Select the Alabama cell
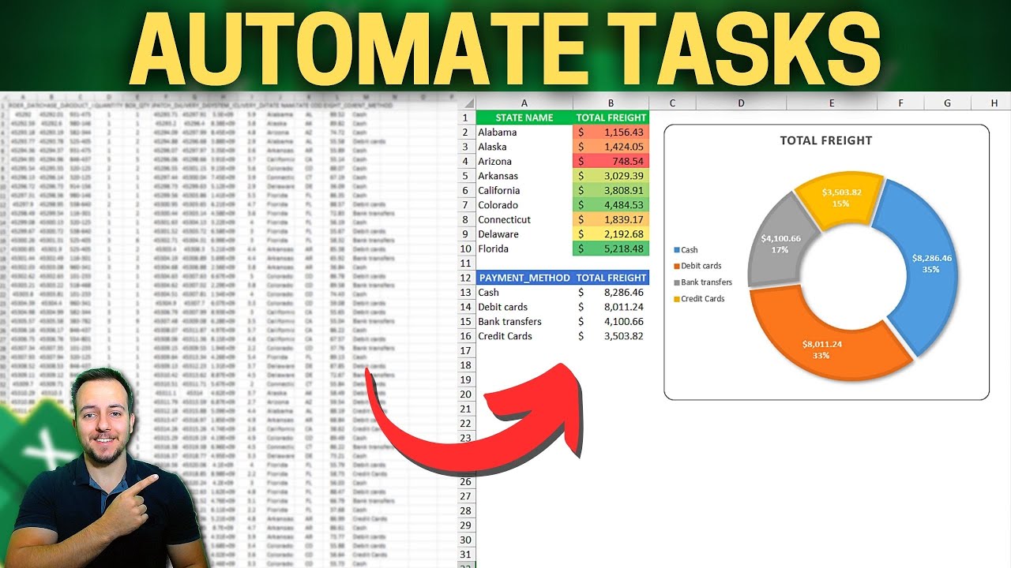Viewport: 1011px width, 568px height. (524, 133)
